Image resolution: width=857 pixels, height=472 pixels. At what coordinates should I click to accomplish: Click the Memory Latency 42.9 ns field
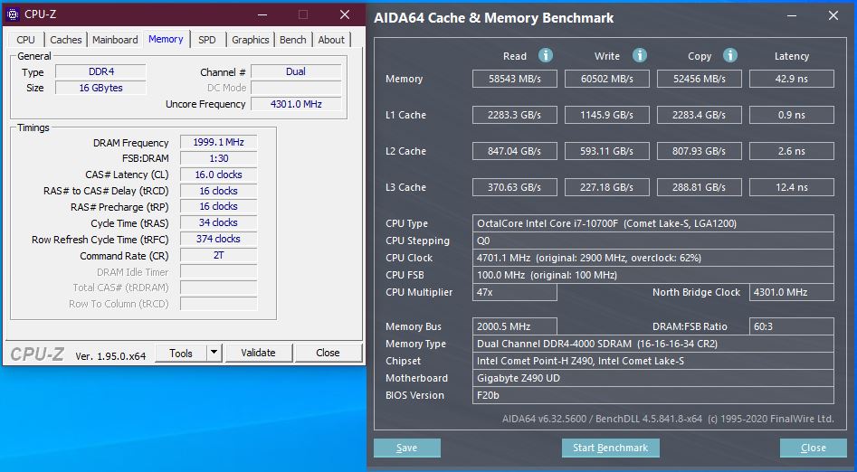click(792, 79)
